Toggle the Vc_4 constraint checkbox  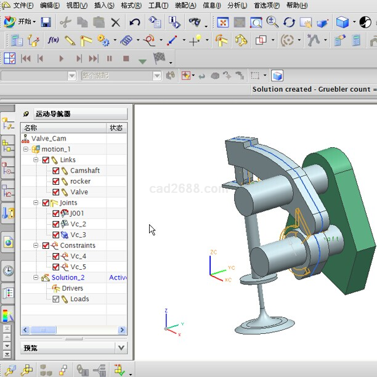pos(56,256)
